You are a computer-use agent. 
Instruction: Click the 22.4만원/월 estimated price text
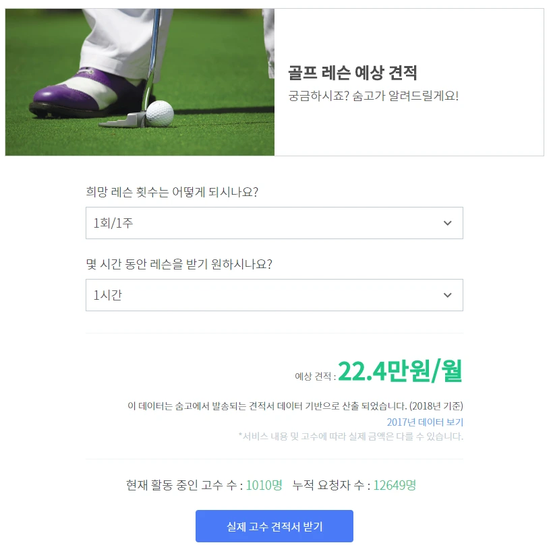point(400,371)
